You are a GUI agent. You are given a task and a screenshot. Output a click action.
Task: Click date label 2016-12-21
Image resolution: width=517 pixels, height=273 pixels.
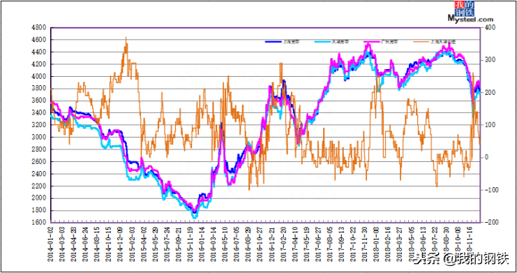click(271, 244)
